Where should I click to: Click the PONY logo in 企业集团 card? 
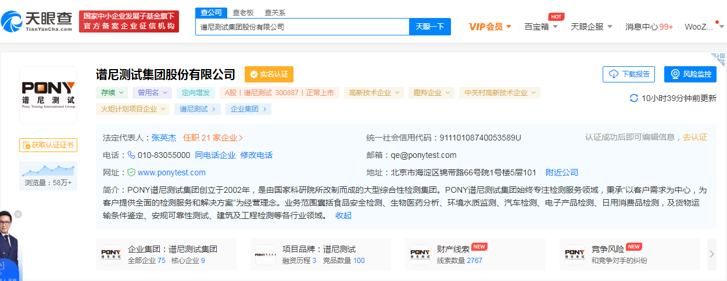pos(111,255)
